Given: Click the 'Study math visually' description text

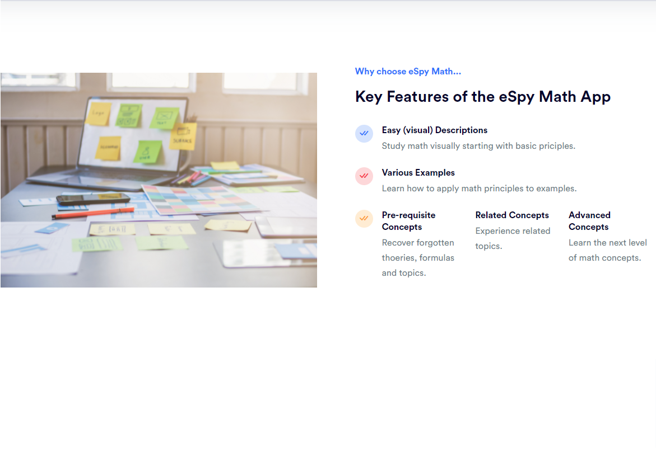Looking at the screenshot, I should (x=478, y=146).
